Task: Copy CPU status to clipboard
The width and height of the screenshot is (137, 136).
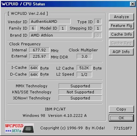Action: point(121,109)
